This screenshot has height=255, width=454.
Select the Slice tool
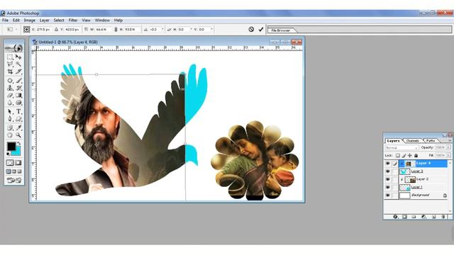18,72
